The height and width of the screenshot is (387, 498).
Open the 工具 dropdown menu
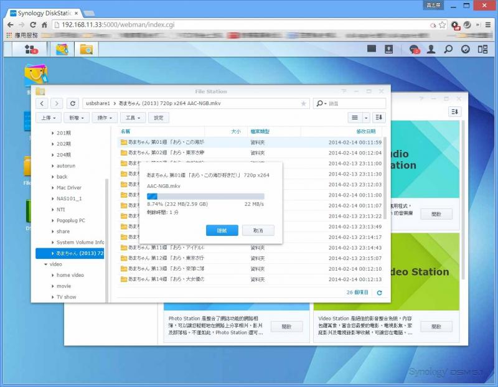(x=133, y=118)
